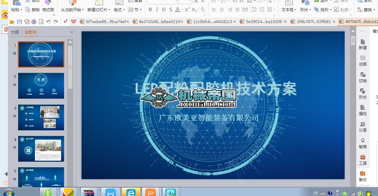Open the Shapes (形状) sidebar panel
Screen dimensions: 378x196
click(x=362, y=94)
